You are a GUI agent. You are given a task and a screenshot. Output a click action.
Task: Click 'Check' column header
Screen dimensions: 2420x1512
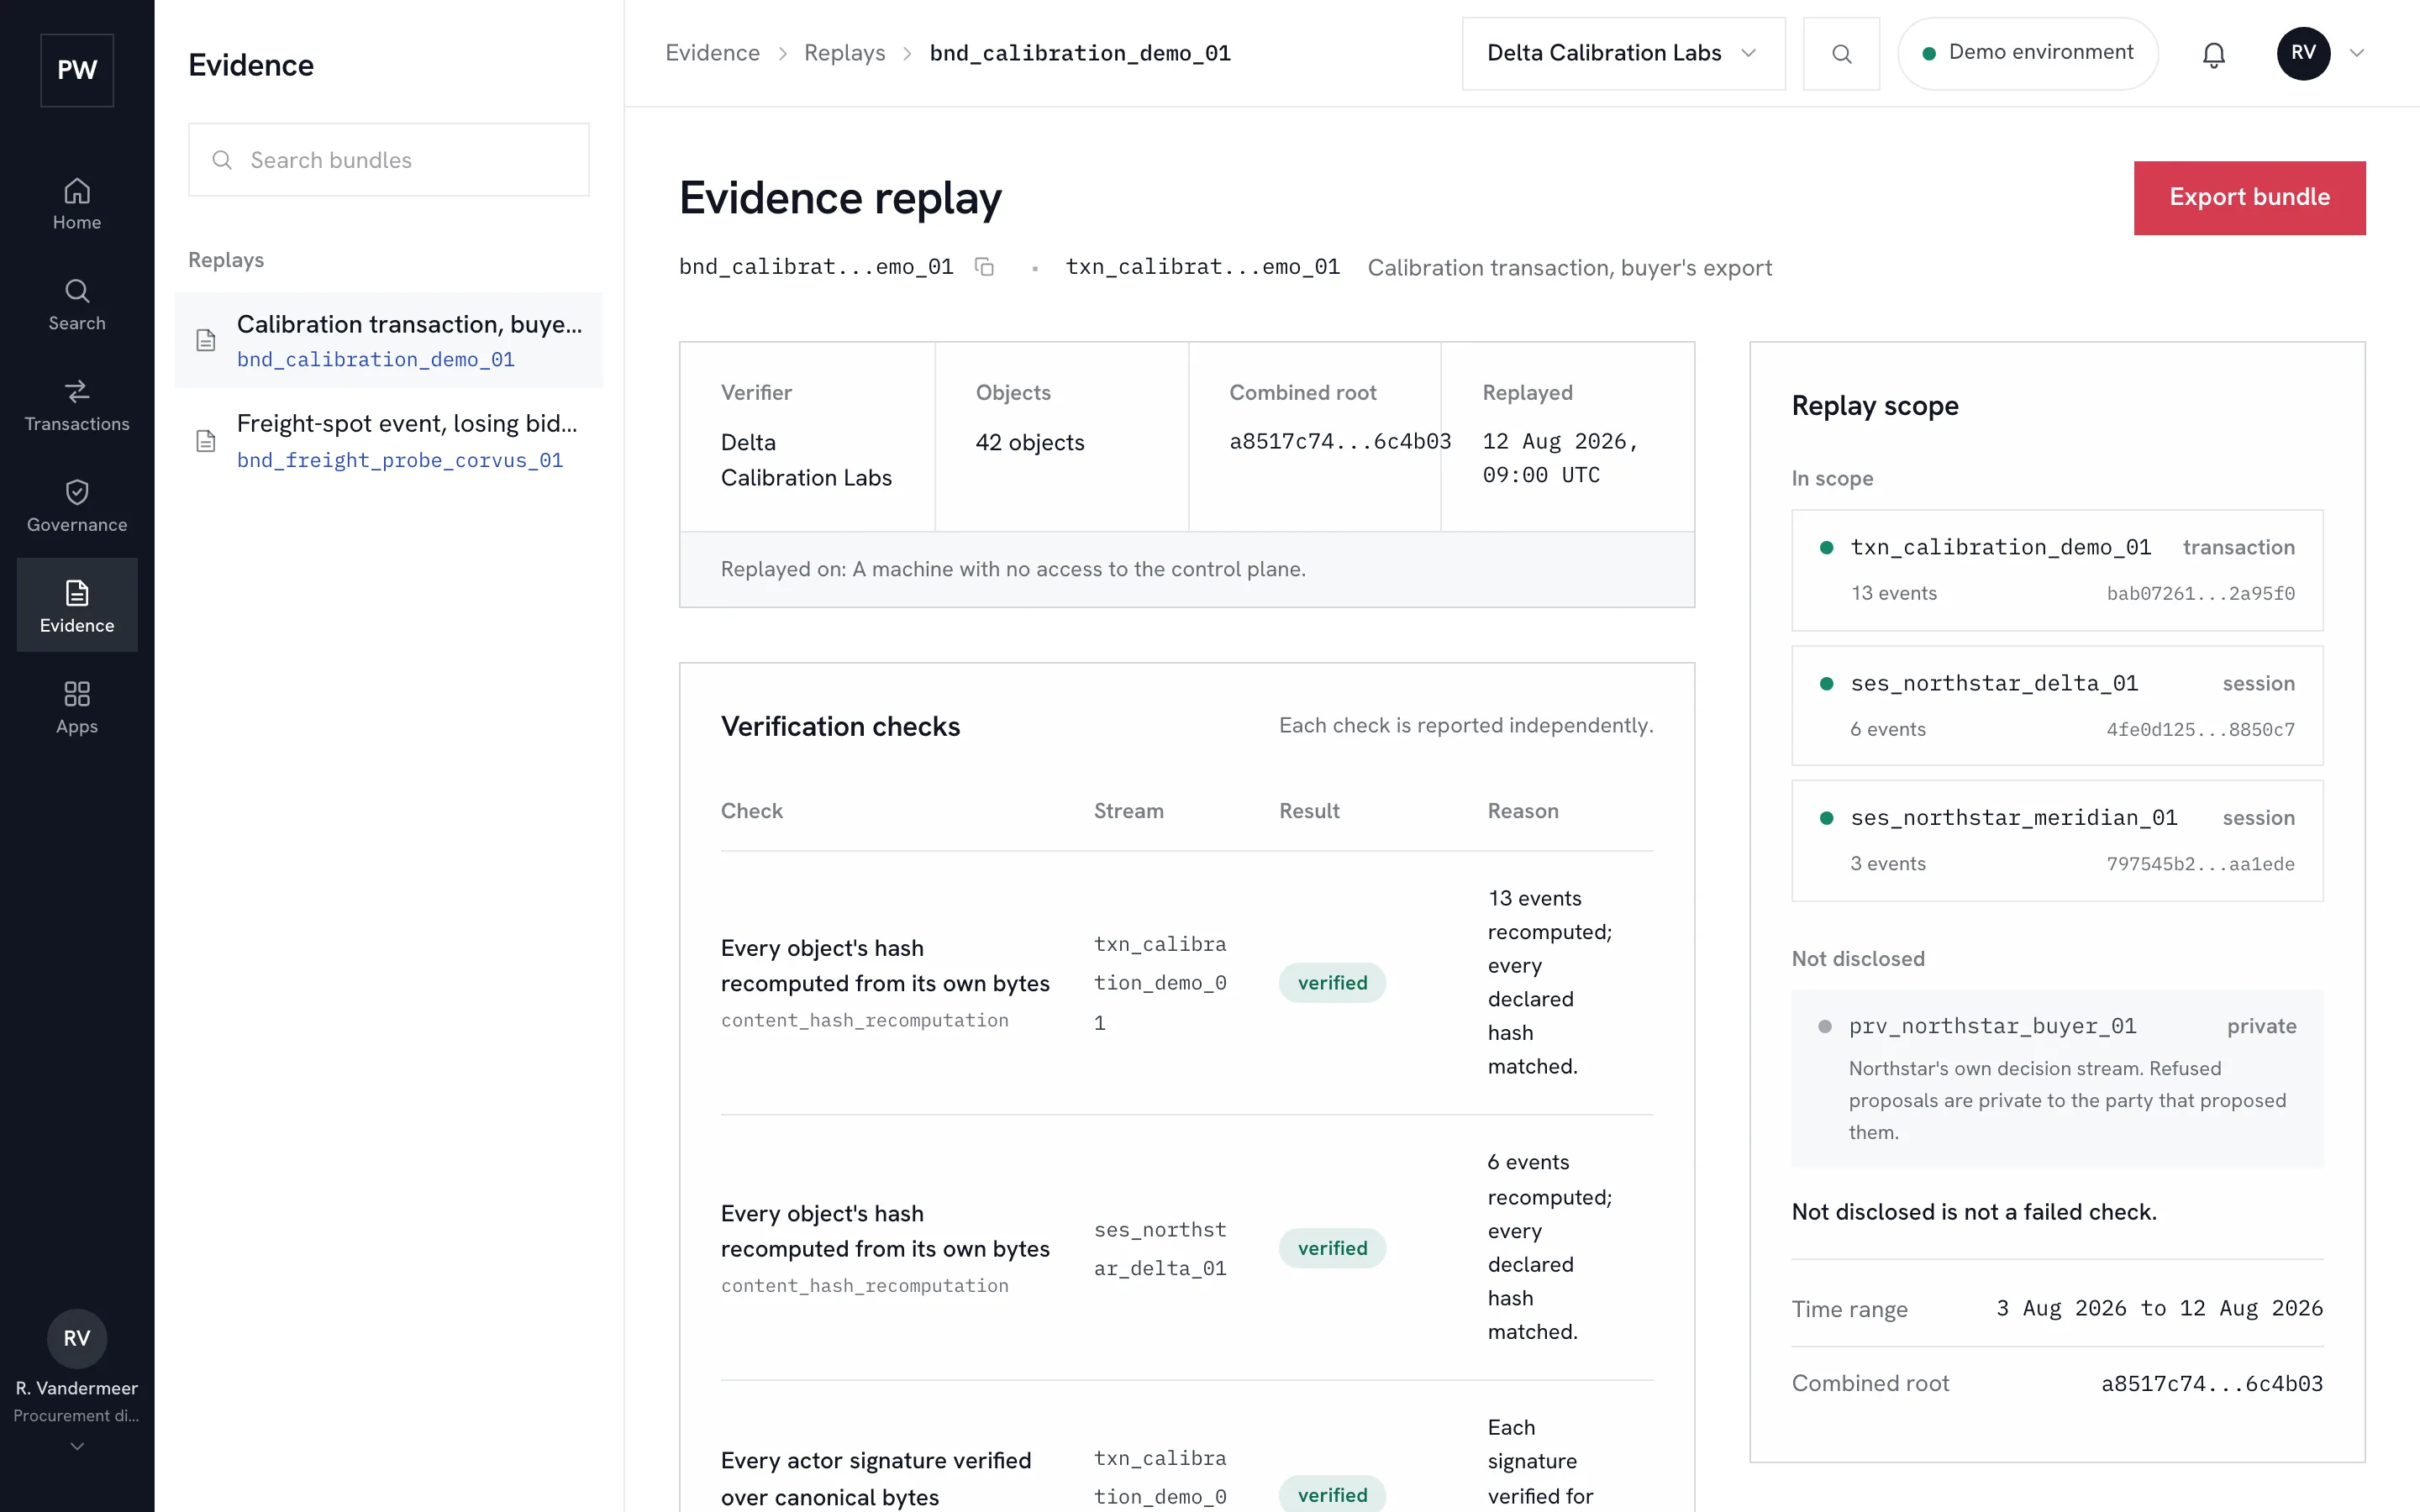[x=752, y=811]
